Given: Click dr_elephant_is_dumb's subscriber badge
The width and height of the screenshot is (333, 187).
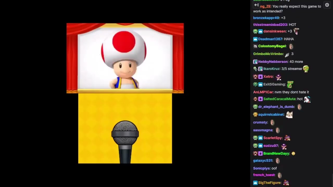Looking at the screenshot, I should point(255,107).
